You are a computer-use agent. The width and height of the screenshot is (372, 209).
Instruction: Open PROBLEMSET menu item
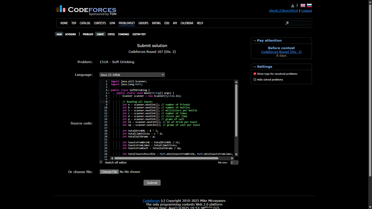click(127, 23)
